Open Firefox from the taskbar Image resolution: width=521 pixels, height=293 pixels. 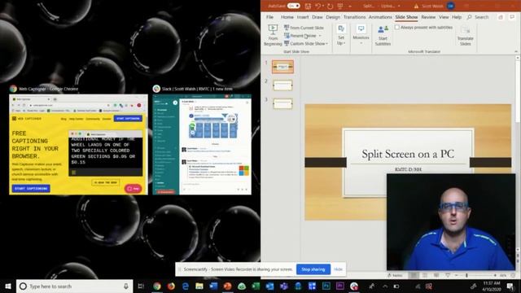point(171,286)
